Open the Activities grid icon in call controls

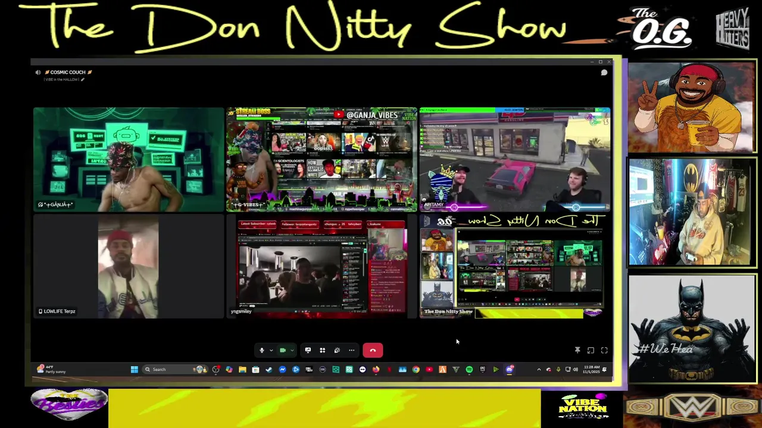pyautogui.click(x=322, y=350)
